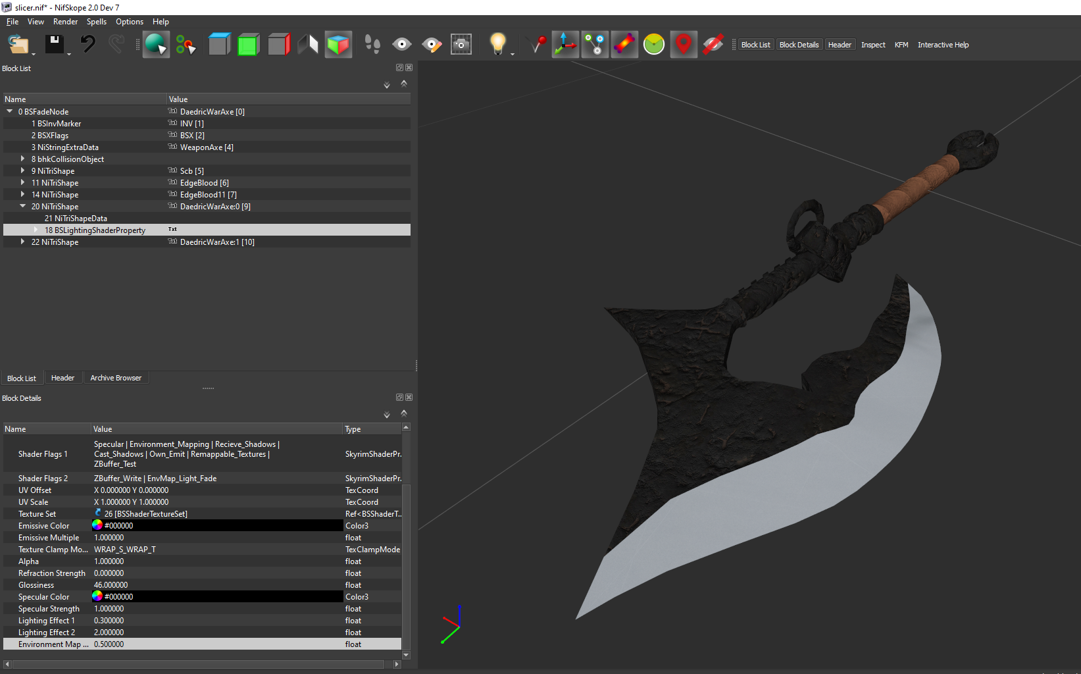
Task: Click the saved view eye icon
Action: pos(401,45)
